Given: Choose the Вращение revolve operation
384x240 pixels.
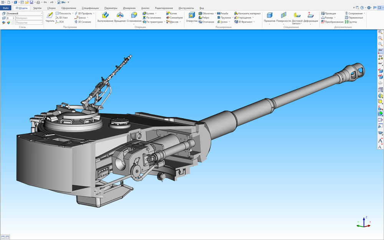Looking at the screenshot, I should pyautogui.click(x=120, y=17).
